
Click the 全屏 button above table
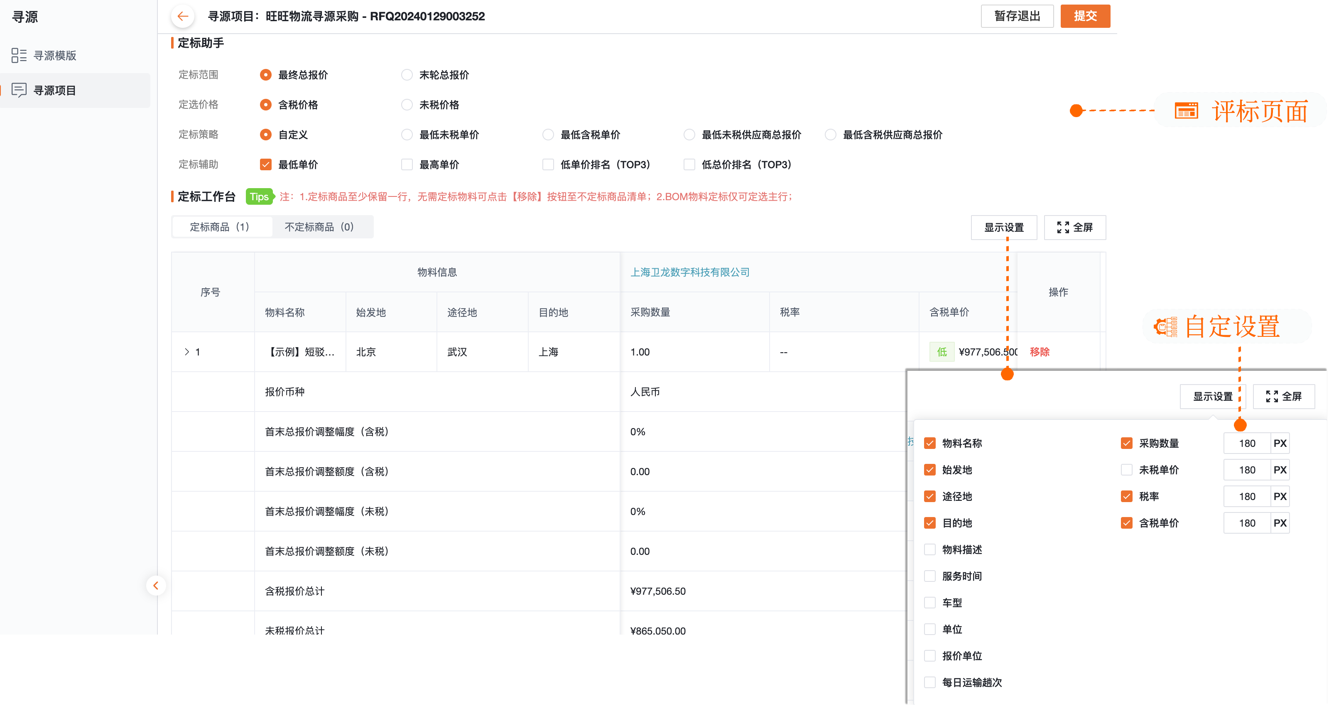point(1075,228)
